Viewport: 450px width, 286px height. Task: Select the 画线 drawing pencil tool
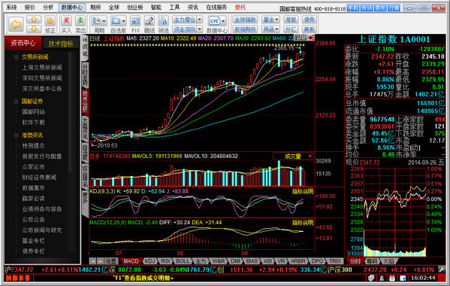point(149,21)
